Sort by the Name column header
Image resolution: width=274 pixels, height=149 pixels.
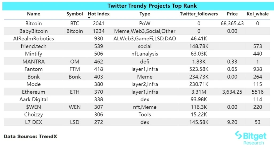coord(34,14)
